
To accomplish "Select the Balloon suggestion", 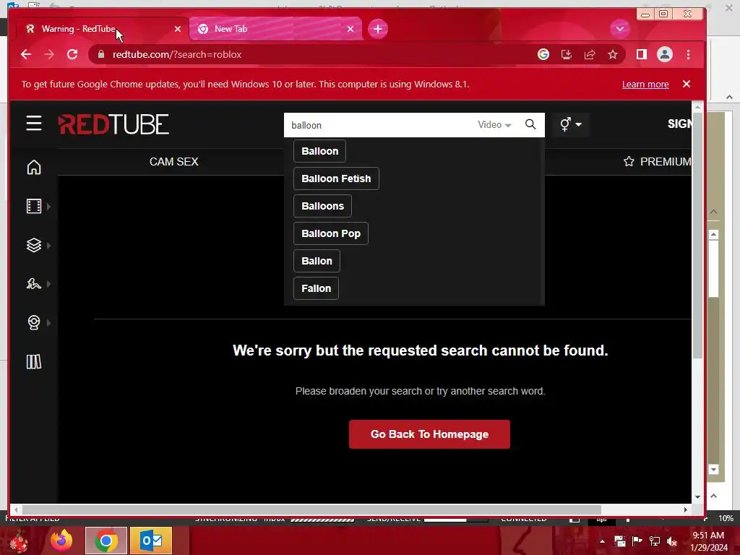I will pyautogui.click(x=319, y=151).
